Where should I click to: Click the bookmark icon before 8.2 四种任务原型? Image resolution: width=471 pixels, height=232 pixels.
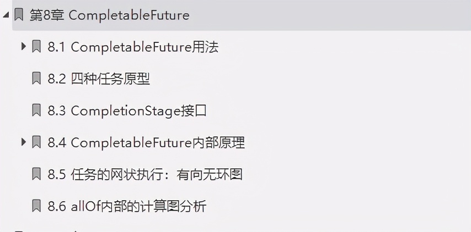click(36, 79)
